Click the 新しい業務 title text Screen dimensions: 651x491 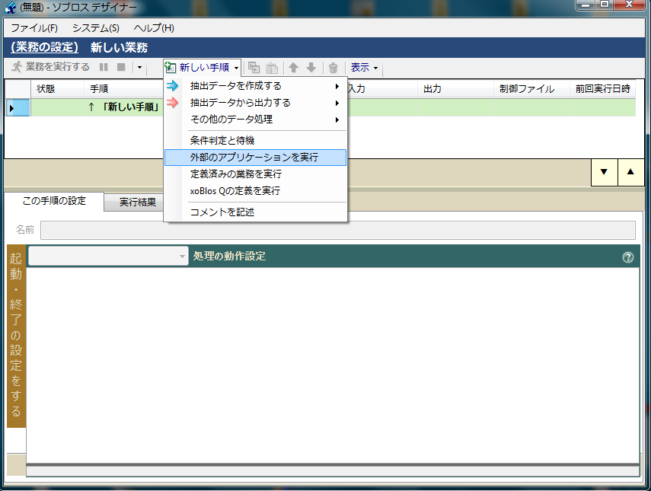coord(119,47)
